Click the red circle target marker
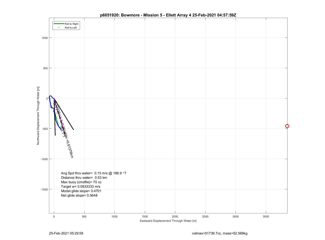325x240 pixels. [x=287, y=126]
